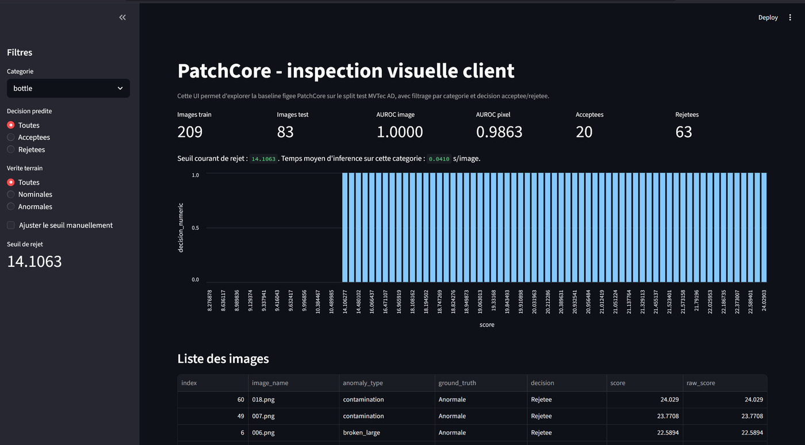Select Toutes under Decision predite
Screen dimensions: 805x445
tap(24, 125)
